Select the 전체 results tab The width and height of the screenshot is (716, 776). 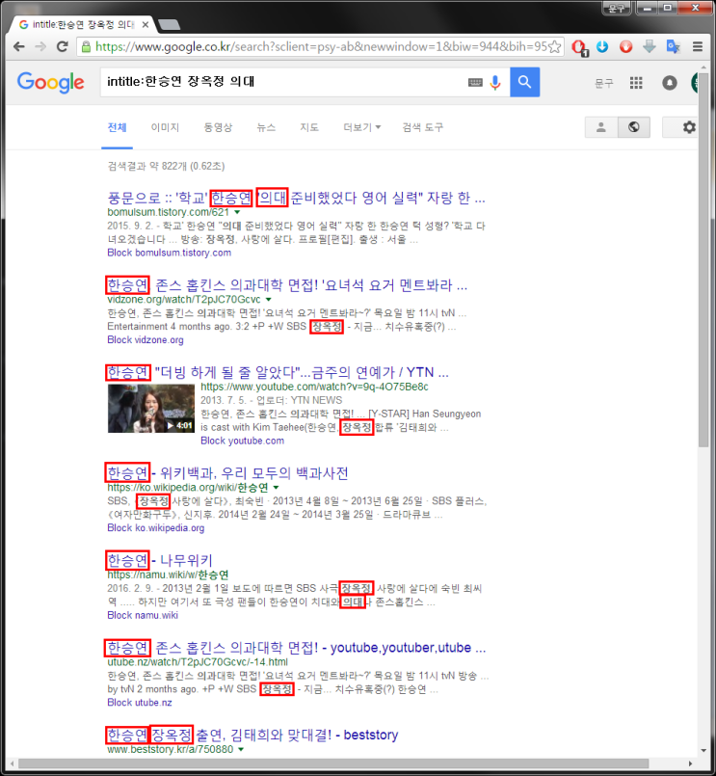(118, 127)
